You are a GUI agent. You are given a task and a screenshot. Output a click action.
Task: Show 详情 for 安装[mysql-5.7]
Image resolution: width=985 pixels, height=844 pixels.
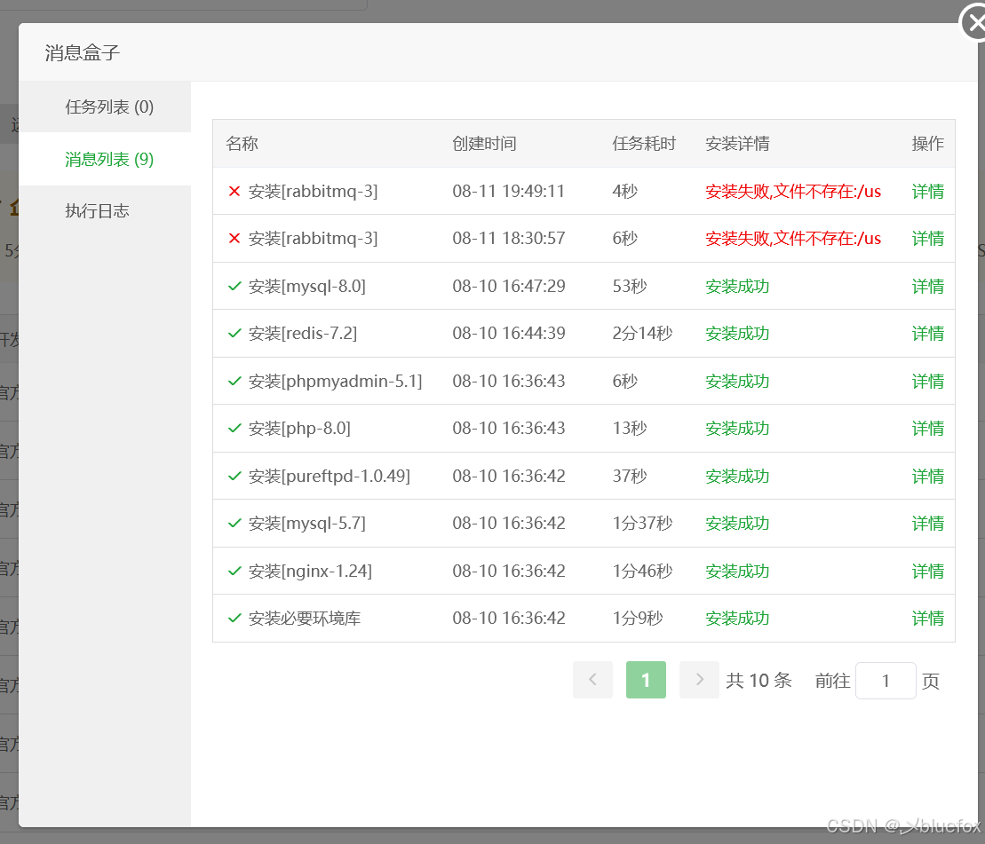(x=928, y=524)
